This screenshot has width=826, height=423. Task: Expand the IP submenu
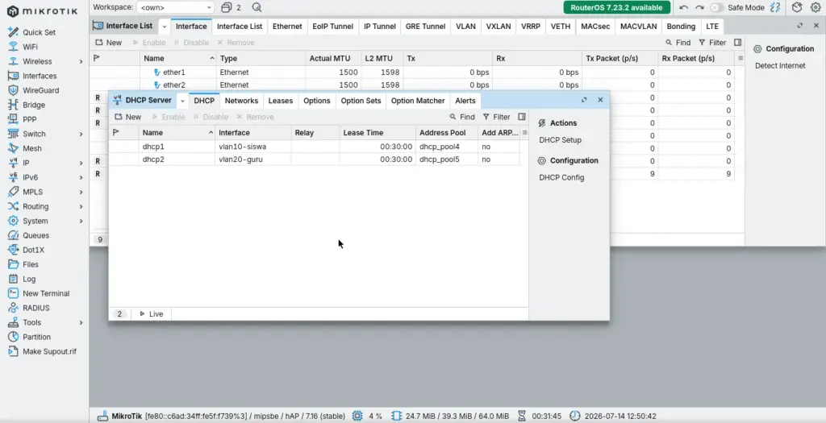(81, 163)
